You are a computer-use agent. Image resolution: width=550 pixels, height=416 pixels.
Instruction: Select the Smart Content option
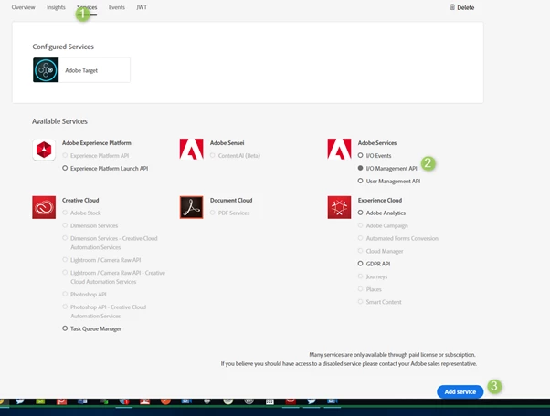[379, 302]
